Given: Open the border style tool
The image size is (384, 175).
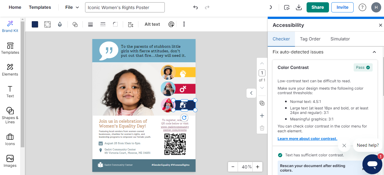Looking at the screenshot, I should click(x=47, y=24).
